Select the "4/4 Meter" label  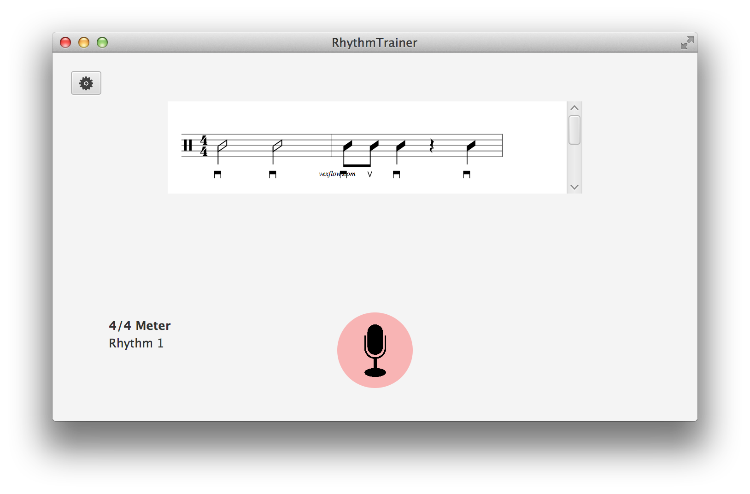[x=140, y=326]
